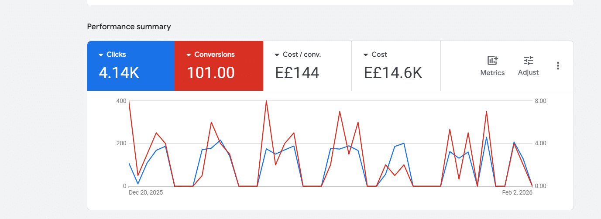The height and width of the screenshot is (219, 601).
Task: Expand the Cost metric dropdown arrow
Action: pyautogui.click(x=366, y=55)
